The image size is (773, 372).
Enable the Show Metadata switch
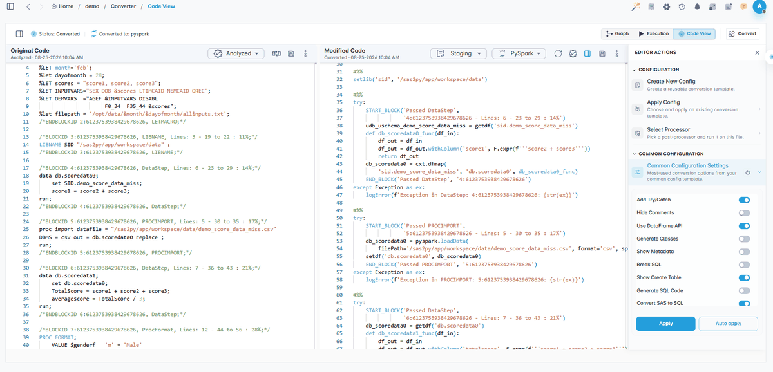pyautogui.click(x=744, y=252)
